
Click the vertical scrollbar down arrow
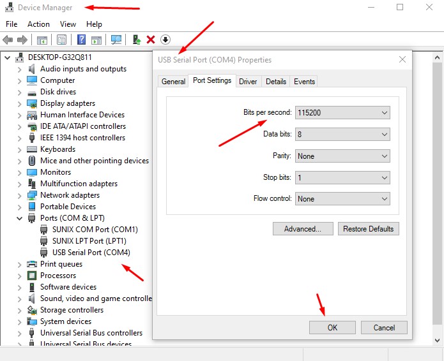(x=437, y=341)
